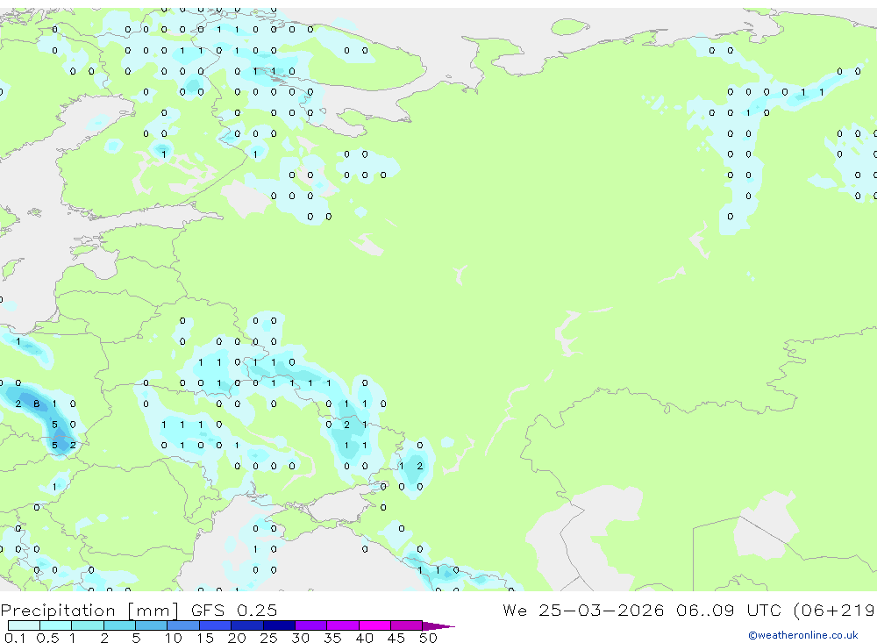Pick the 2–5 mm legend color
Image resolution: width=877 pixels, height=643 pixels.
[x=119, y=625]
